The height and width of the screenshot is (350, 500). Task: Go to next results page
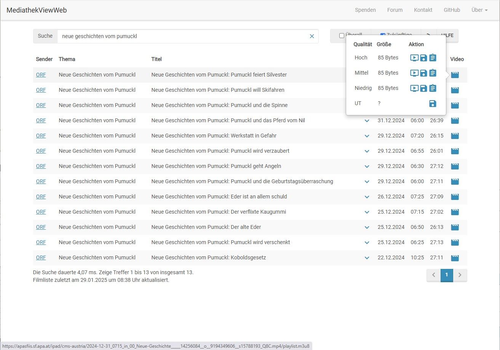460,275
